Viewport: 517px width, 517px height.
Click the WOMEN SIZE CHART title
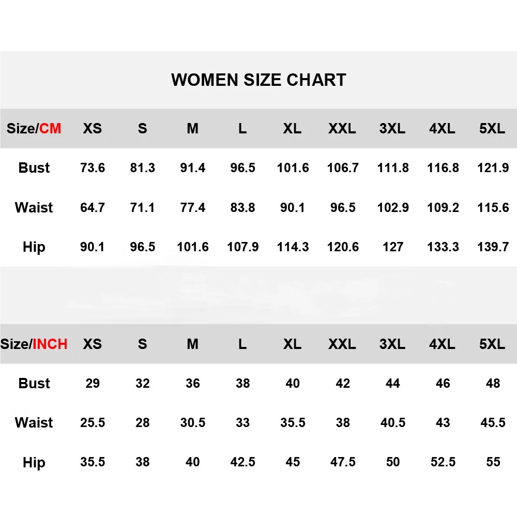click(x=258, y=80)
